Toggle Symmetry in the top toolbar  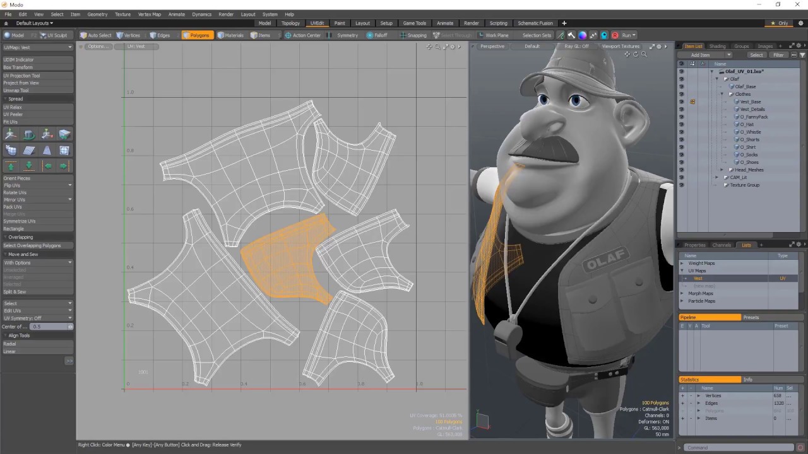point(344,35)
